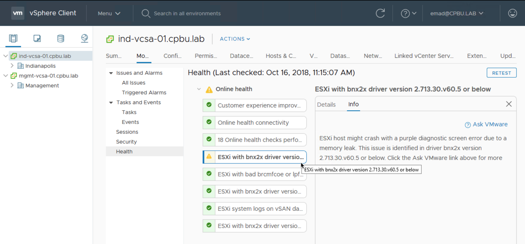
Task: Click the Ask VMware question icon
Action: [468, 125]
